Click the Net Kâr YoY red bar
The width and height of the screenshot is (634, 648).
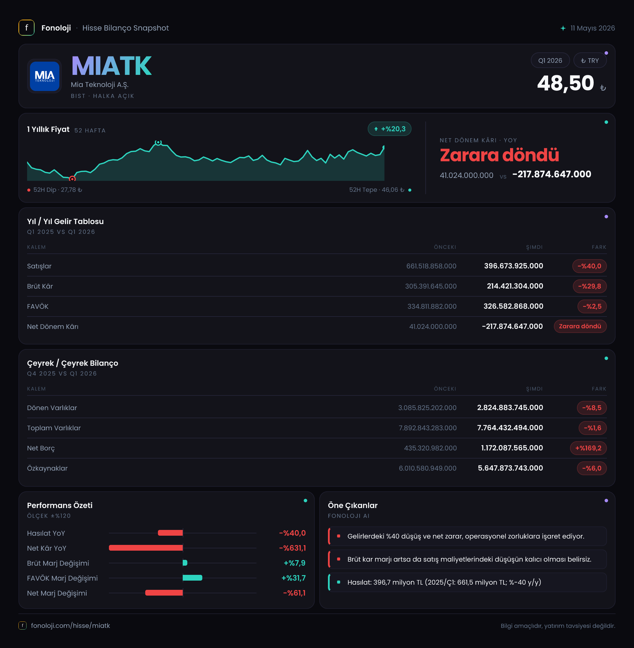[146, 548]
